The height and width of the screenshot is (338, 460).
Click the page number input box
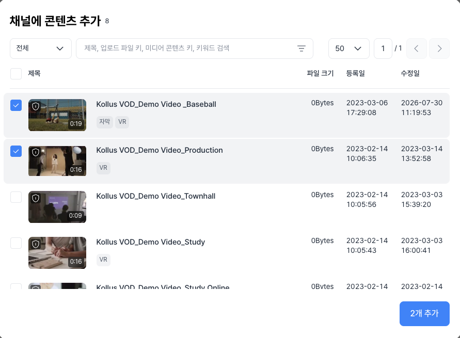[383, 49]
